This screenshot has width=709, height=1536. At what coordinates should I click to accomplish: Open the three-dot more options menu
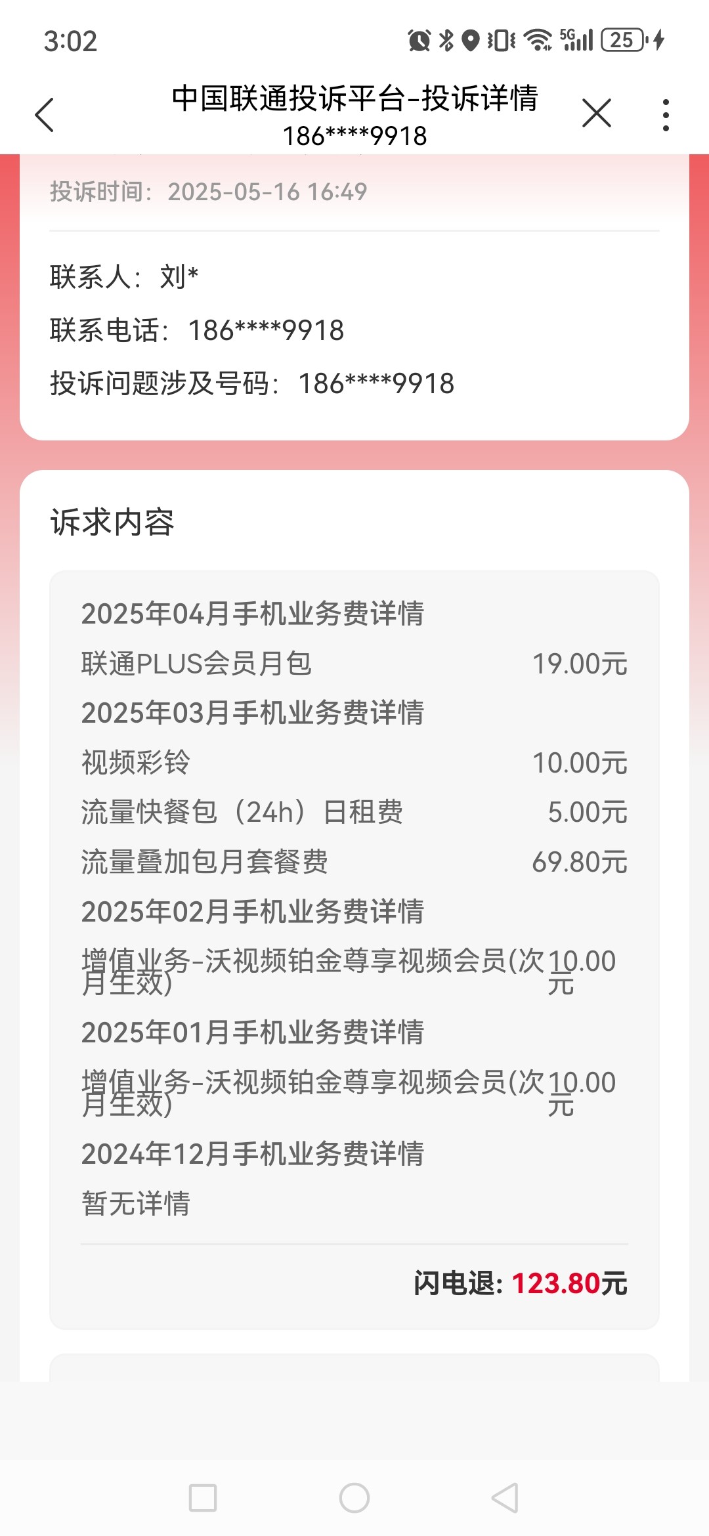click(666, 115)
